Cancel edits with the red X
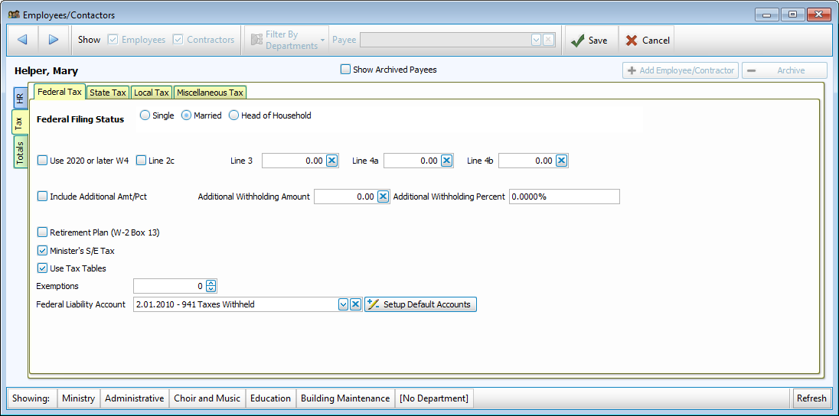 (647, 41)
